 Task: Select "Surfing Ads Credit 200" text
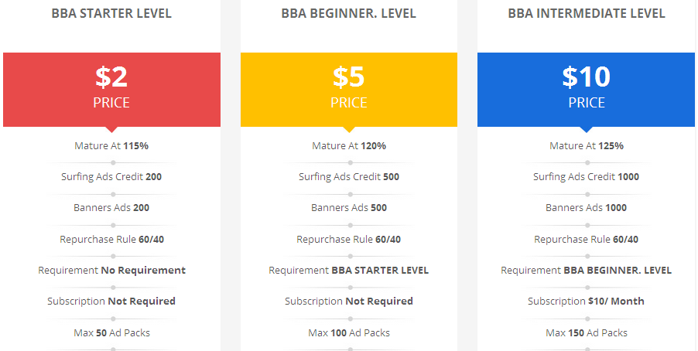pos(111,176)
